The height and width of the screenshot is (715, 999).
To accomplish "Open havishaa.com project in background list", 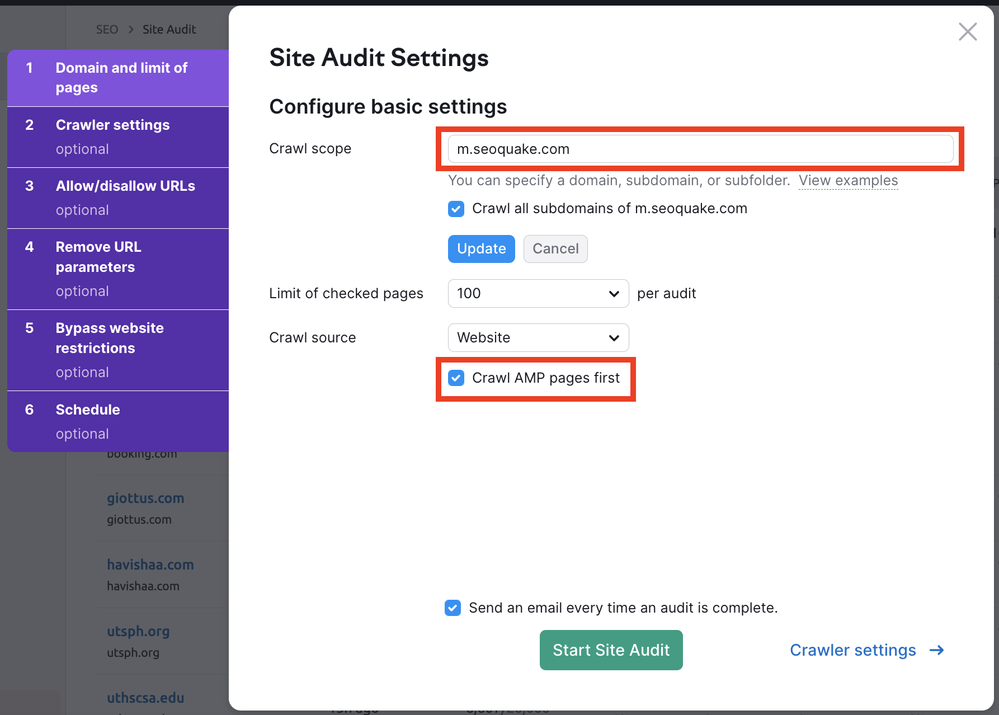I will [150, 565].
